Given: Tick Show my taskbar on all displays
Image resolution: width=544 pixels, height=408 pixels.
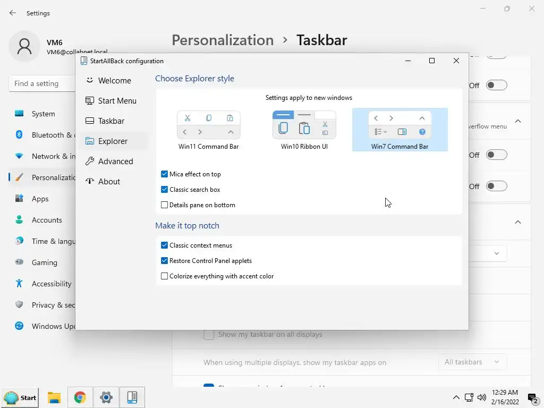Looking at the screenshot, I should click(x=208, y=335).
